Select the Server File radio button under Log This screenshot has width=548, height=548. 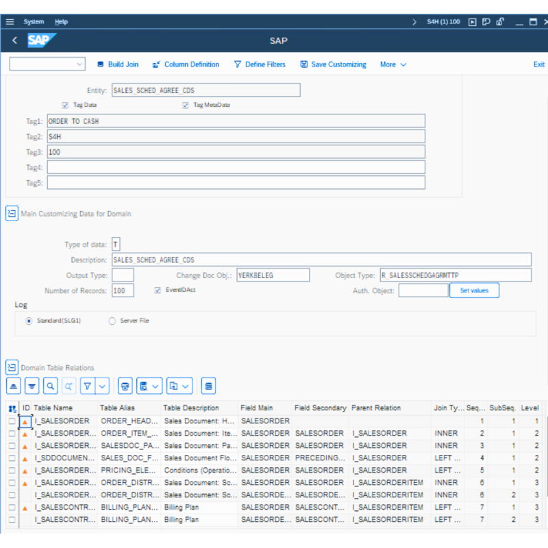pyautogui.click(x=112, y=321)
